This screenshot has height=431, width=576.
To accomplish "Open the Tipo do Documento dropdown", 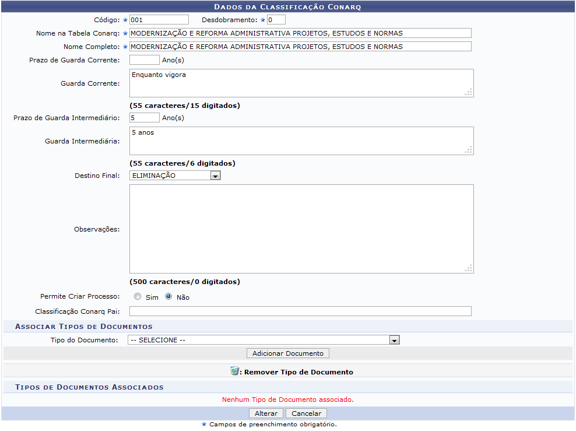I will [x=264, y=340].
